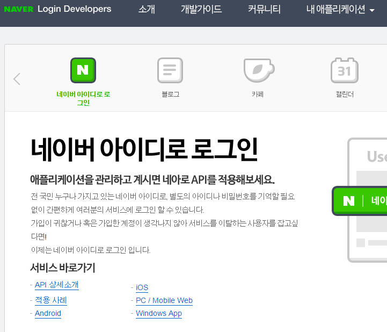
Task: Click the 서비스 바로가기 heading
Action: pyautogui.click(x=62, y=268)
